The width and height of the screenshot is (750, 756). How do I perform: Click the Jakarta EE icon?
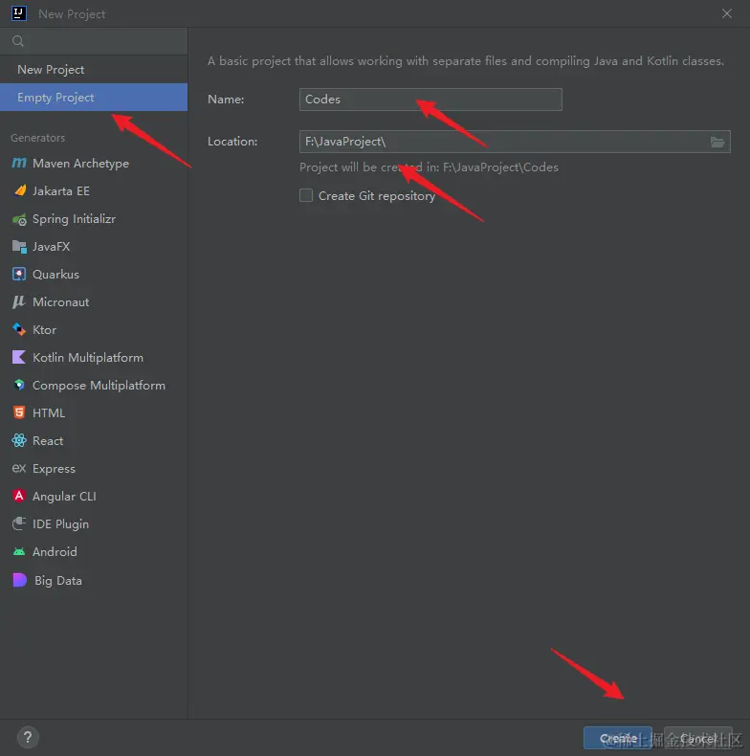tap(20, 190)
